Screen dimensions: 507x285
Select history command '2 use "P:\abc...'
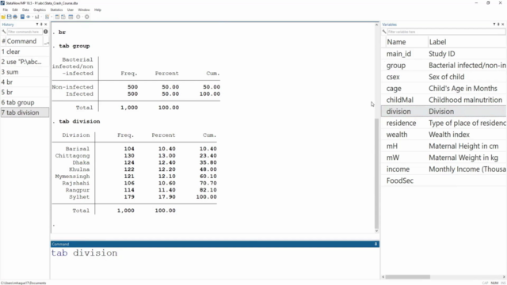[25, 62]
